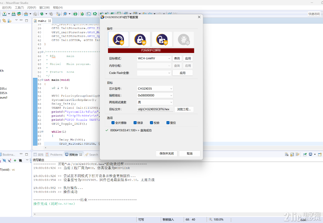
Task: Switch to the 属性 tab
Action: pyautogui.click(x=38, y=155)
